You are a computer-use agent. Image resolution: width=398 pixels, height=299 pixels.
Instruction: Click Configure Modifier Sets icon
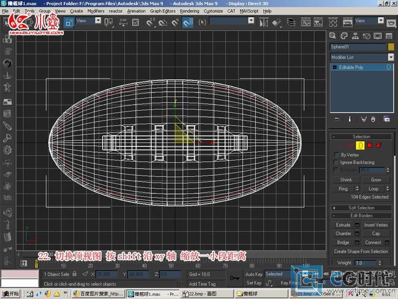coord(387,119)
